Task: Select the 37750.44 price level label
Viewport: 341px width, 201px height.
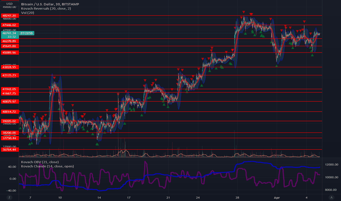Action: click(9, 138)
